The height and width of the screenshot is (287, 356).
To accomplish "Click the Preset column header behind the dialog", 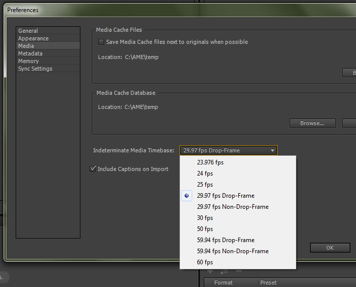I will pos(269,282).
